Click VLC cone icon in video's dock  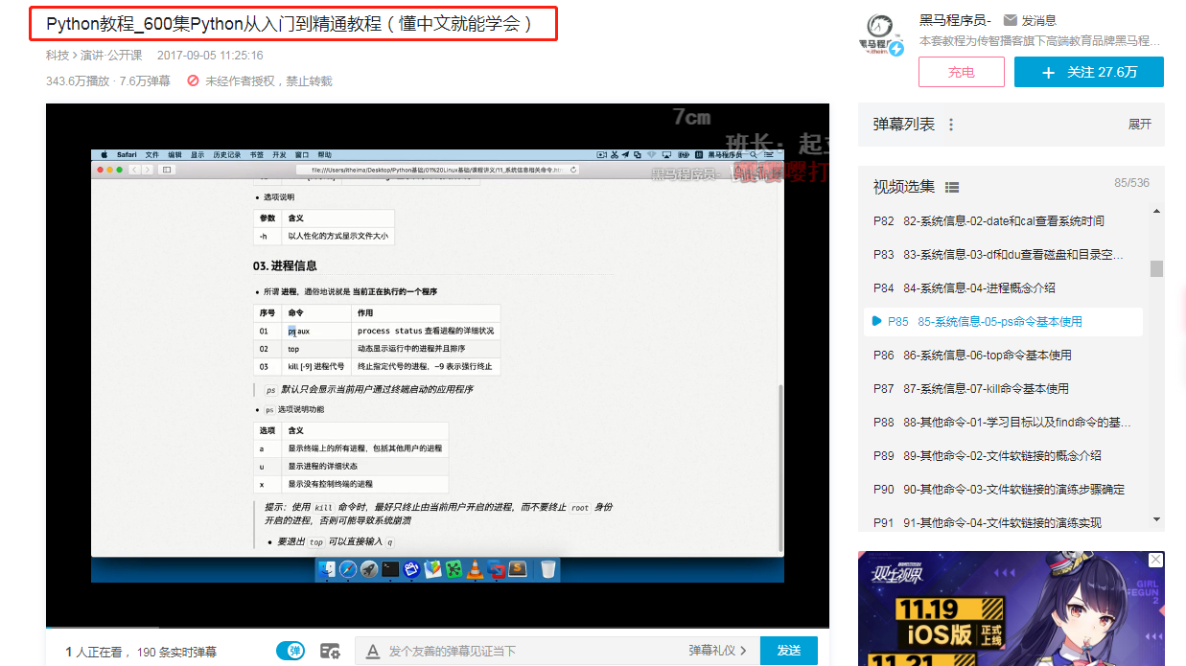[475, 569]
